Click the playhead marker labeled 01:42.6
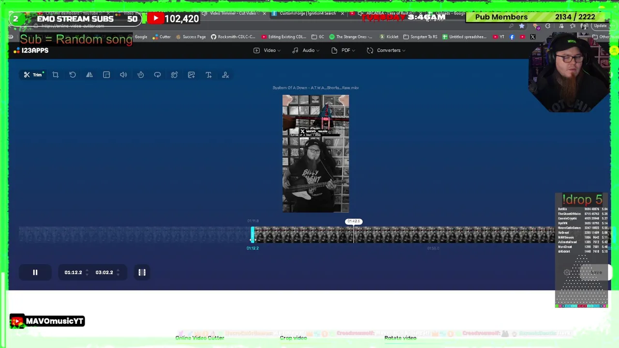 pos(354,221)
